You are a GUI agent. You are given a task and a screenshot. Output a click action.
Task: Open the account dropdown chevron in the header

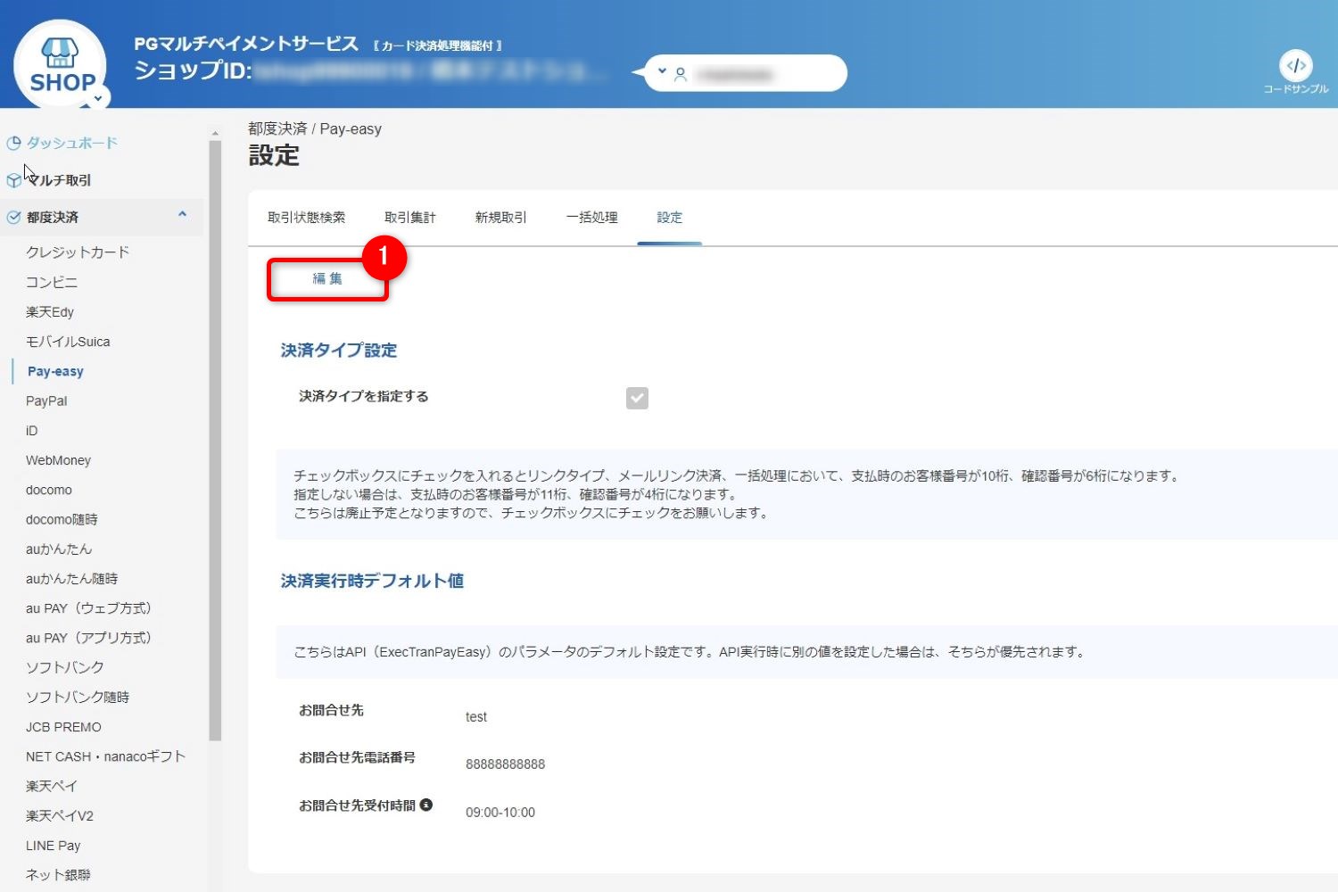click(x=662, y=70)
